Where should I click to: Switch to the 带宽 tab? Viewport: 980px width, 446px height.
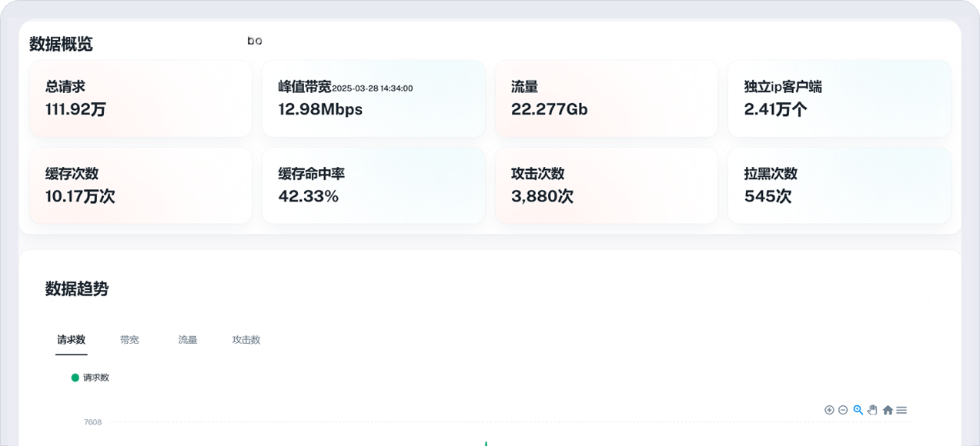click(x=129, y=339)
